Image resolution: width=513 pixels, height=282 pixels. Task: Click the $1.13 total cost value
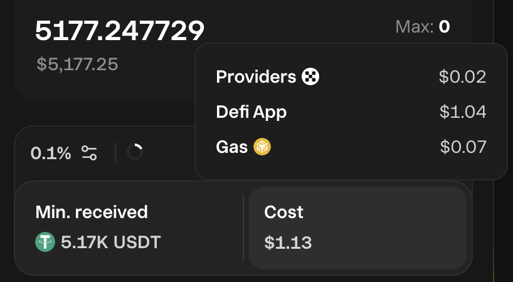[x=288, y=243]
